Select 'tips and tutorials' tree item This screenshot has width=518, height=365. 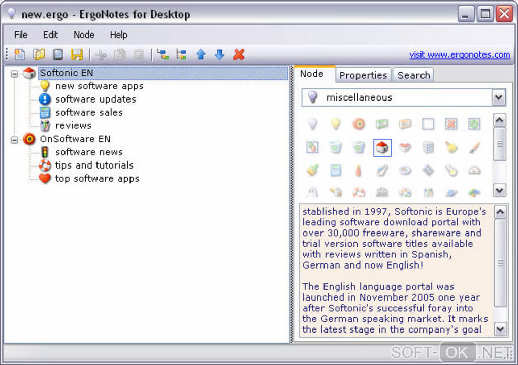click(x=94, y=165)
